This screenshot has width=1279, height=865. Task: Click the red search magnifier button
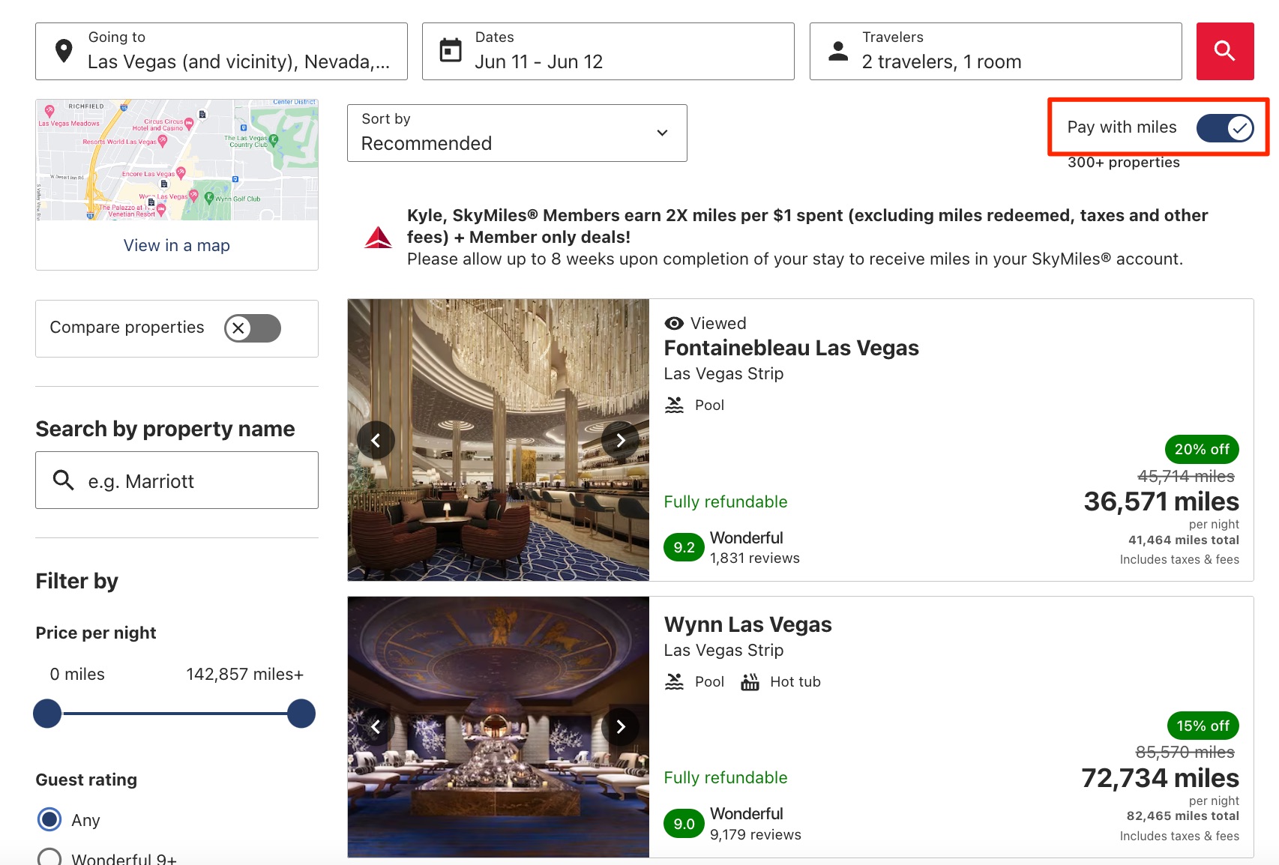tap(1224, 51)
